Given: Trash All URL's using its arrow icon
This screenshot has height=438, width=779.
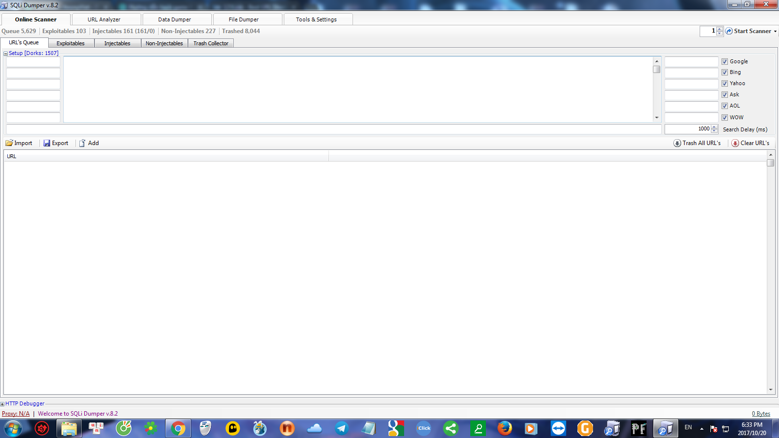Looking at the screenshot, I should click(x=677, y=143).
